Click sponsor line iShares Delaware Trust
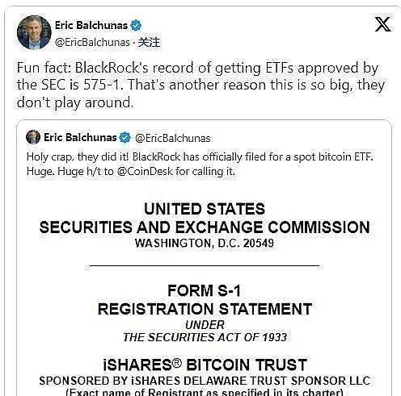This screenshot has height=396, width=401. [x=205, y=381]
